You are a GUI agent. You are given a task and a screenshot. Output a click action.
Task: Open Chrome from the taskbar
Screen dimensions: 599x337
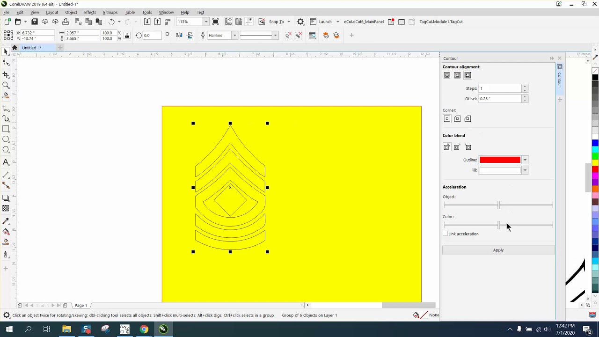(144, 329)
